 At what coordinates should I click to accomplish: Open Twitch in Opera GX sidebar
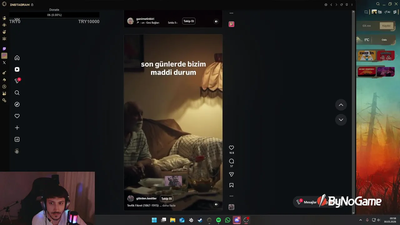(x=4, y=49)
